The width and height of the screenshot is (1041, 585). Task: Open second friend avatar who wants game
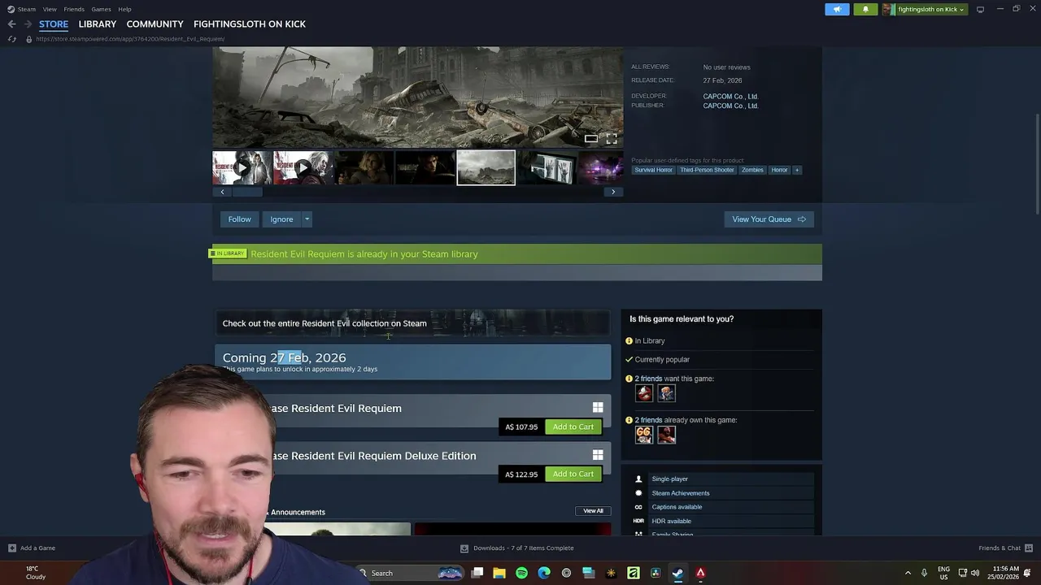click(x=666, y=393)
